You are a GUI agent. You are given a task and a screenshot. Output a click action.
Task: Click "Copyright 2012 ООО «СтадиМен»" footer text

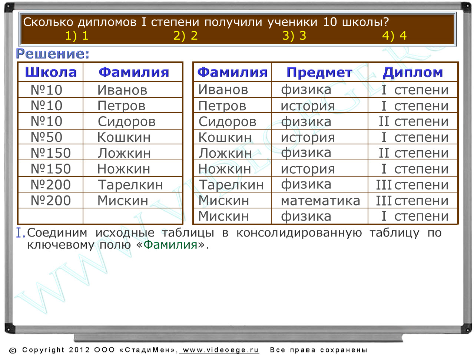click(100, 350)
